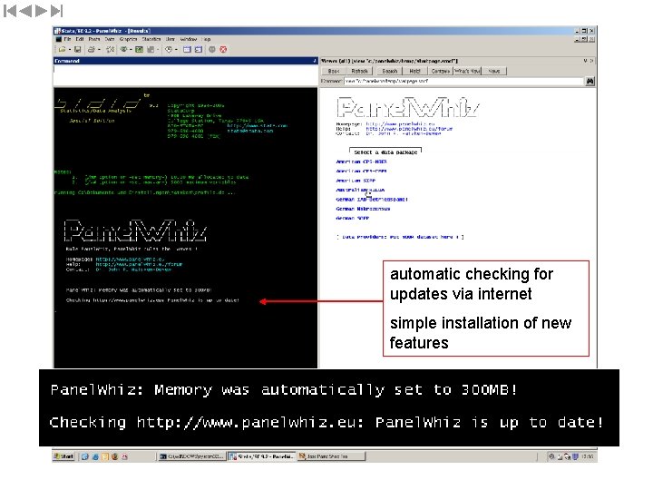653x490 pixels.
Task: Click the taskbar clock in system tray
Action: point(588,456)
